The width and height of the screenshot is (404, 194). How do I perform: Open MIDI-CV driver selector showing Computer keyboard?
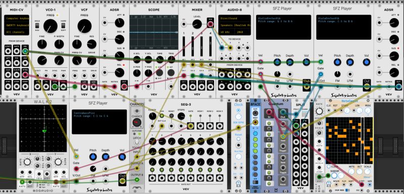17,19
